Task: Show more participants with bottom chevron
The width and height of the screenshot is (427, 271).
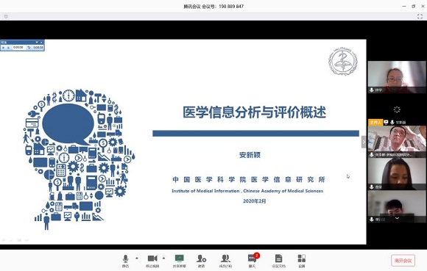Action: click(x=397, y=218)
